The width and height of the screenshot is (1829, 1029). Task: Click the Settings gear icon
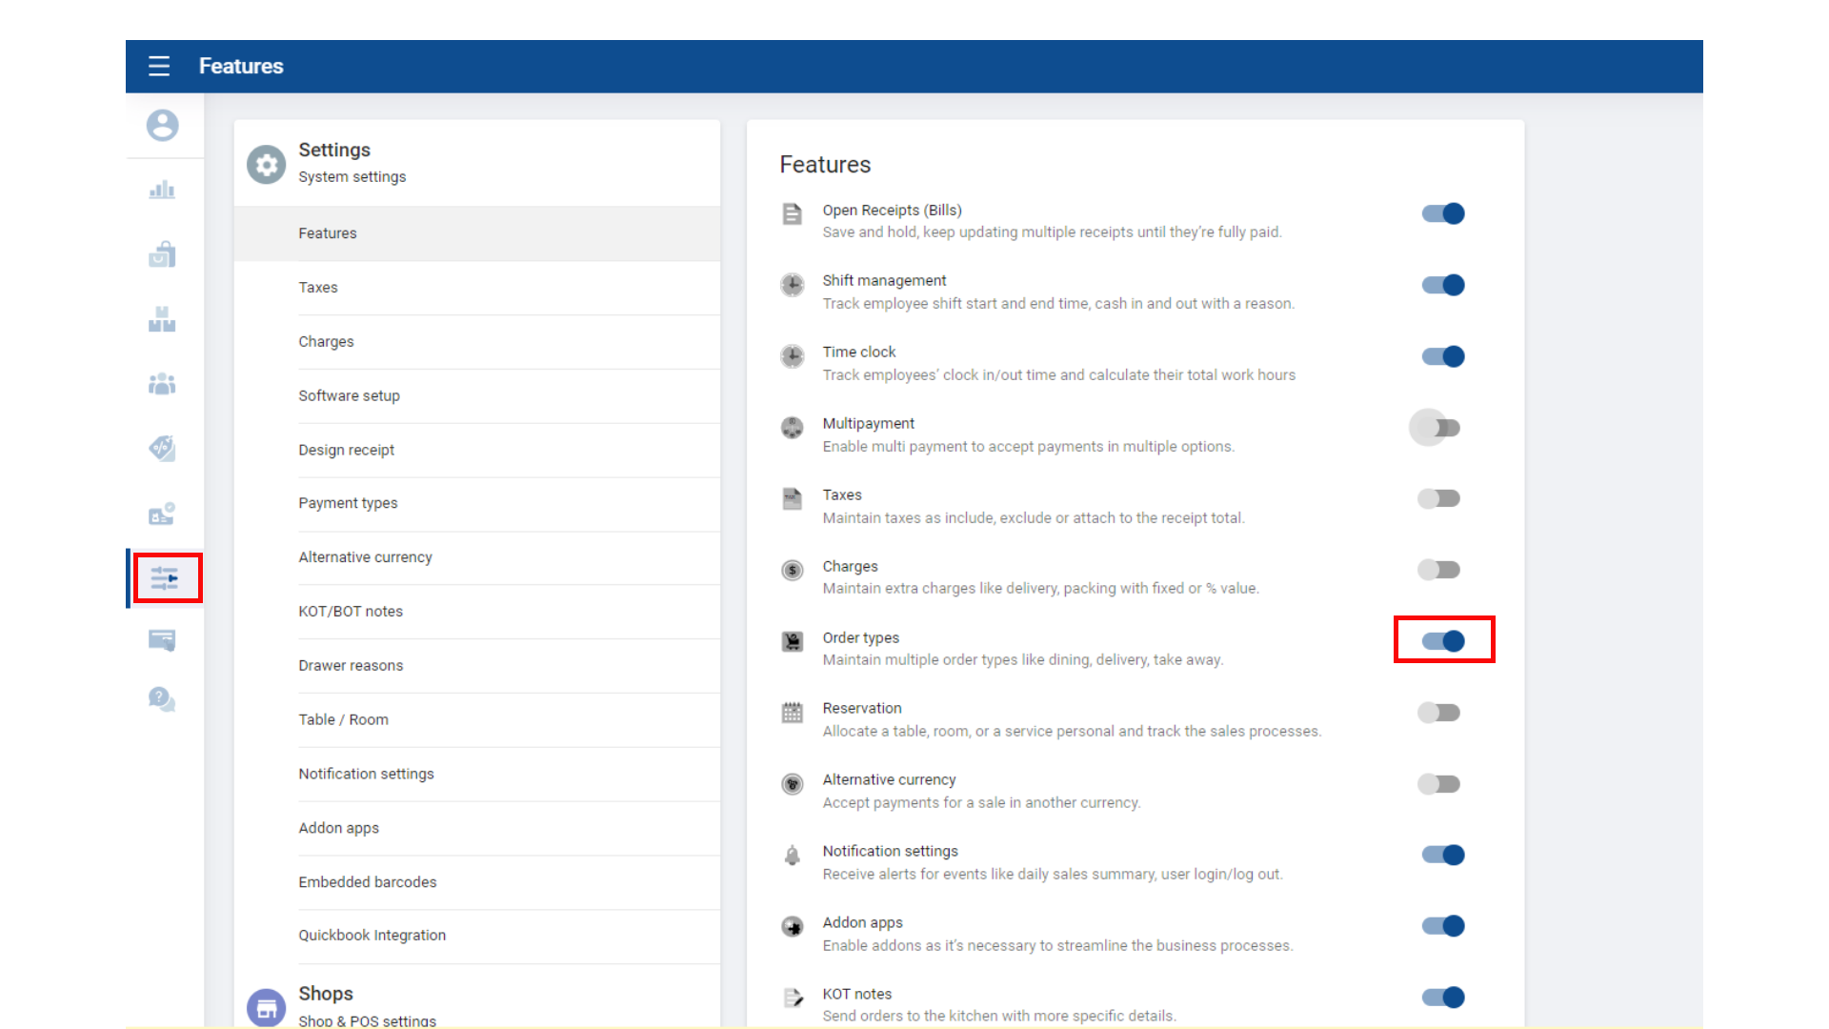pos(267,164)
